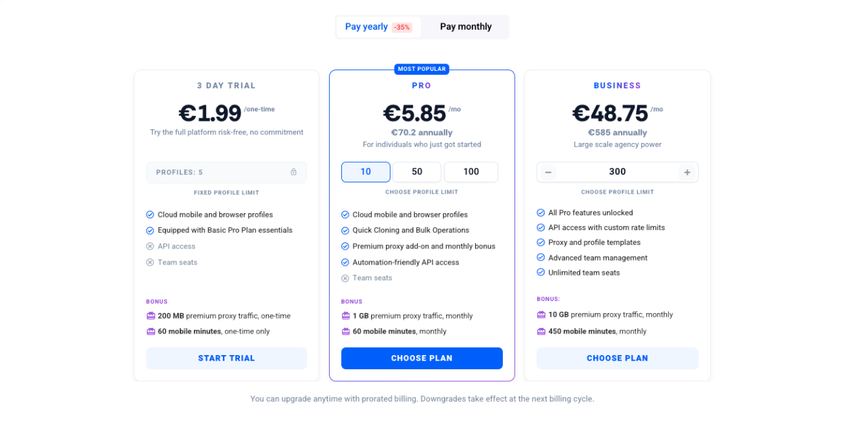Click CHOOSE PLAN on the Pro plan

pyautogui.click(x=422, y=358)
